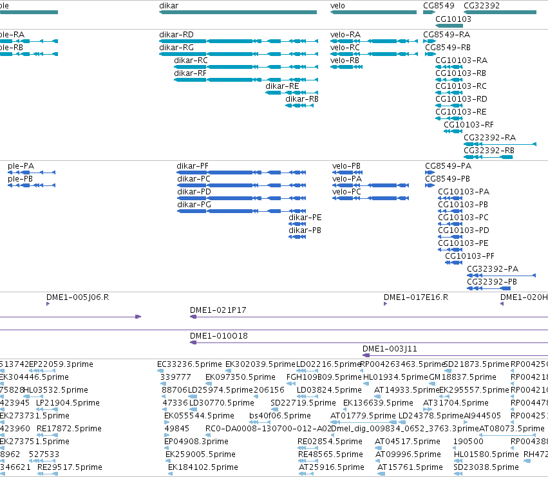Screen dimensions: 548x477
Task: Select the EK097350.5prime EST label
Action: pyautogui.click(x=240, y=377)
